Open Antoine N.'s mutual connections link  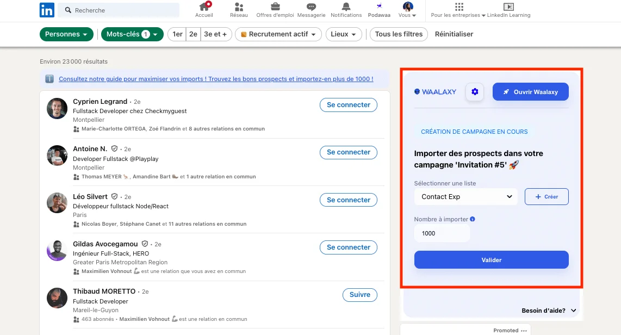pyautogui.click(x=169, y=177)
